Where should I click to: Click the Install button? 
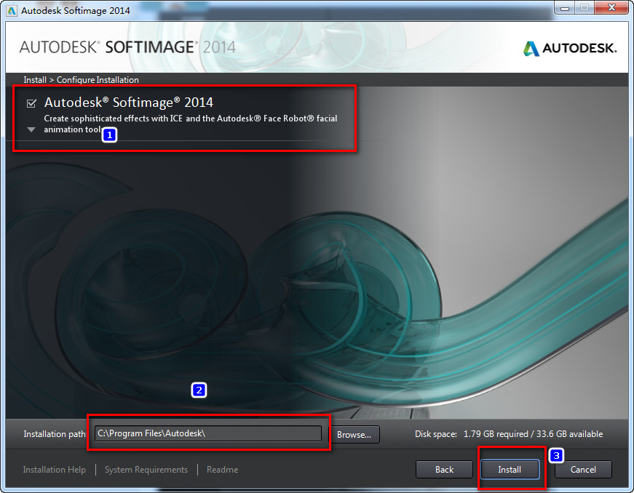pos(510,470)
